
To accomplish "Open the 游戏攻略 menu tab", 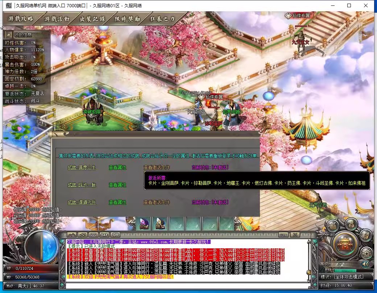I will pyautogui.click(x=21, y=19).
